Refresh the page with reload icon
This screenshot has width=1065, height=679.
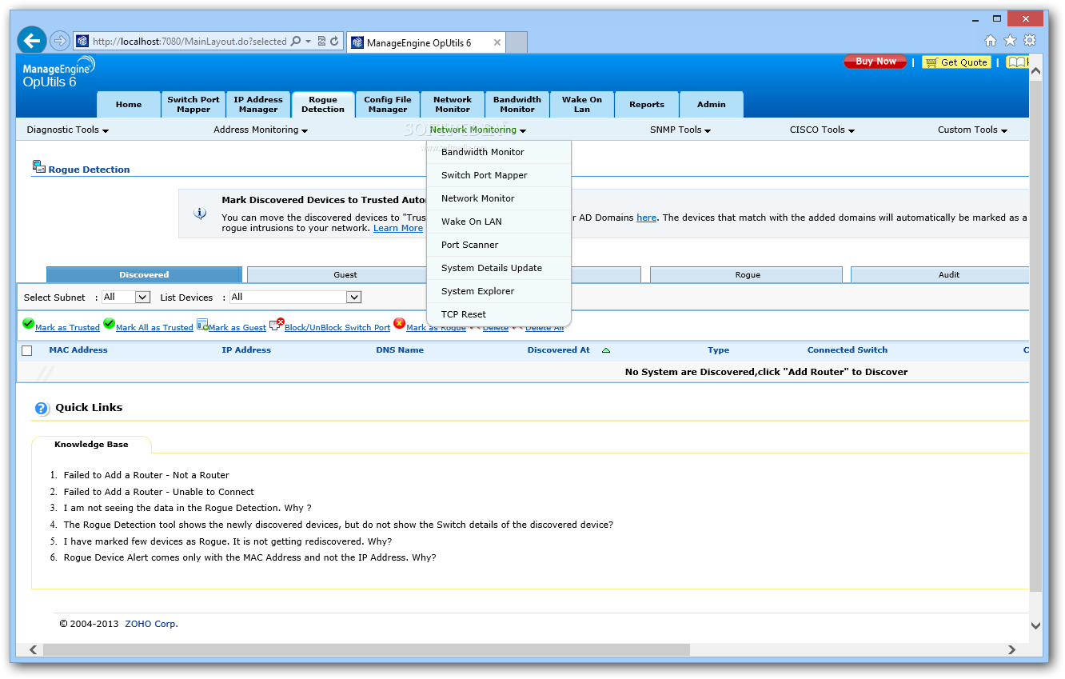click(x=334, y=41)
